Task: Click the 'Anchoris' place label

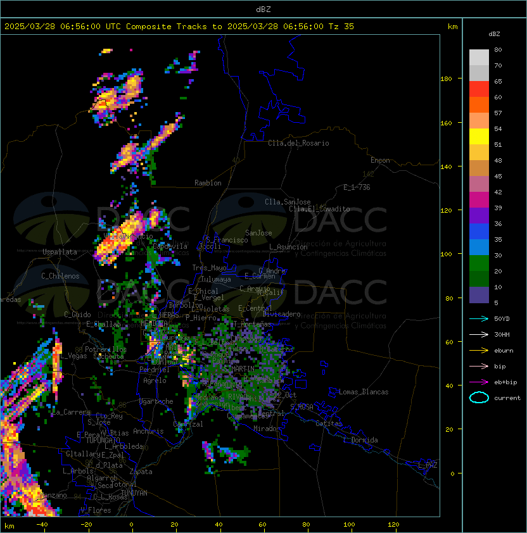Action: 148,431
